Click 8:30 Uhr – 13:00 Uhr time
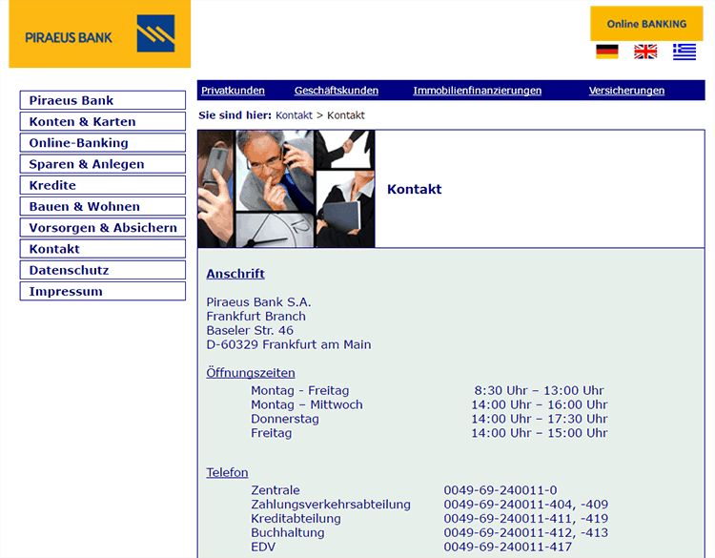 (x=539, y=390)
